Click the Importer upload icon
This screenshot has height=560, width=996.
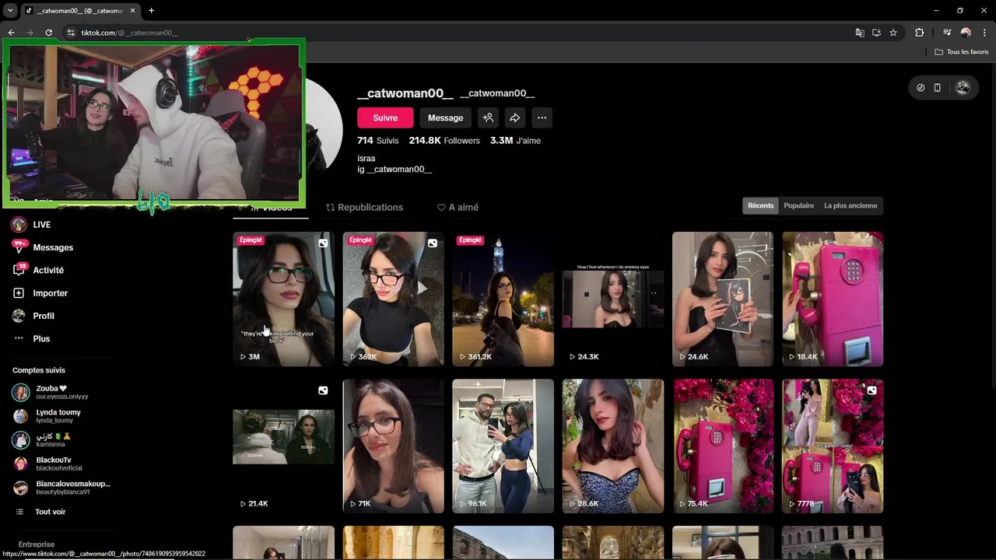tap(19, 293)
